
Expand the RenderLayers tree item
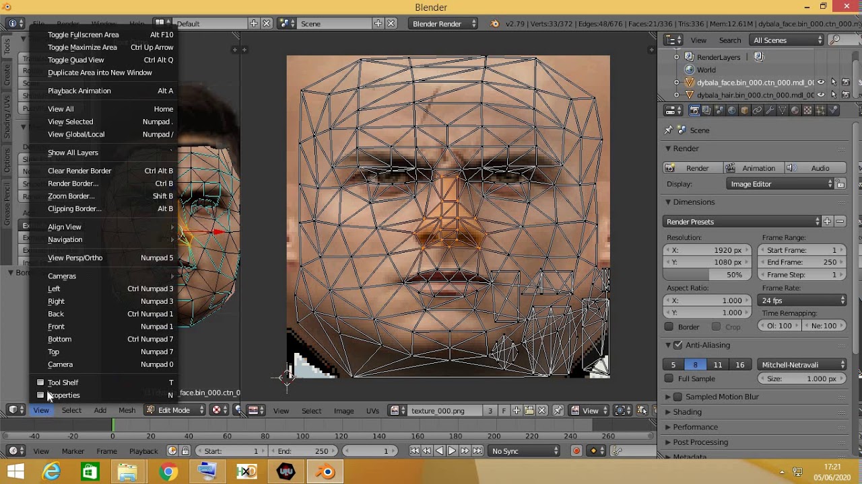tap(677, 57)
